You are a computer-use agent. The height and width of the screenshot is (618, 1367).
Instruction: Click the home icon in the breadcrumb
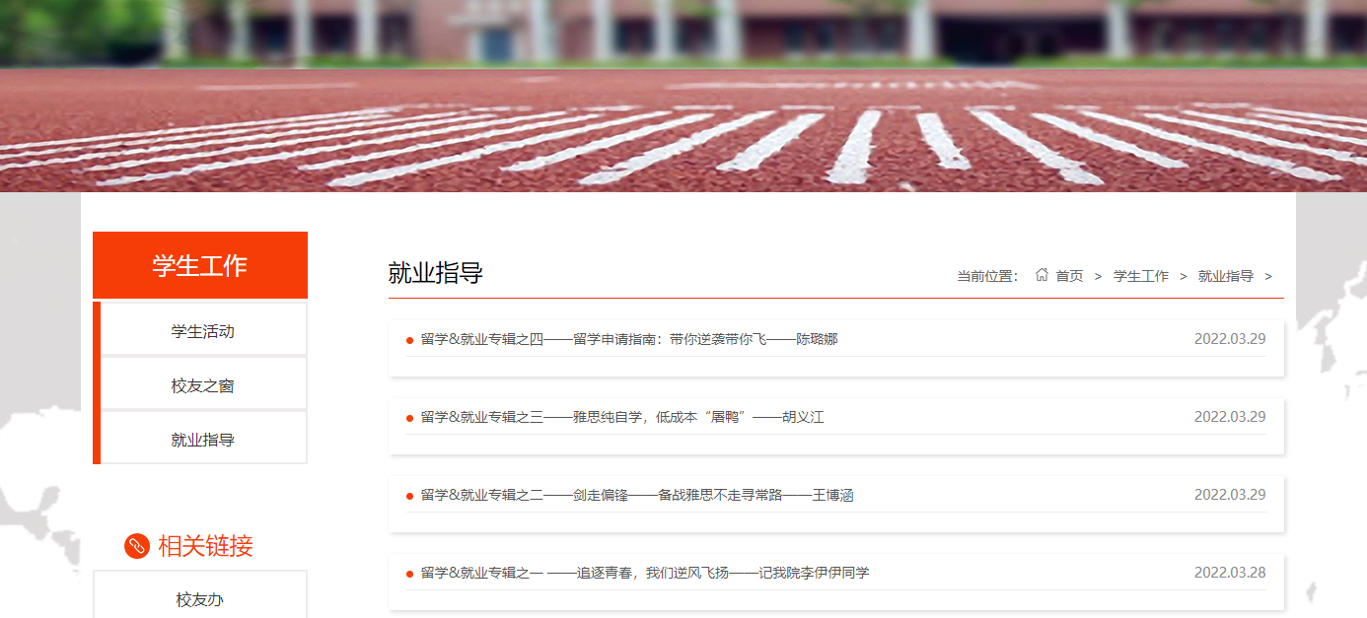[1042, 275]
